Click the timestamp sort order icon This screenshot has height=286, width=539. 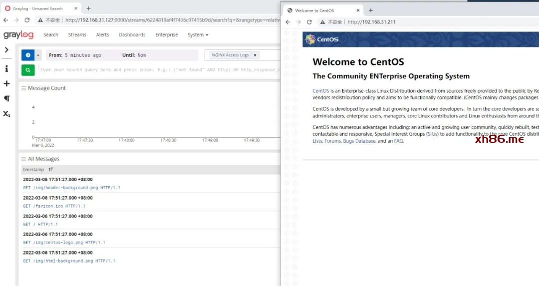[51, 170]
